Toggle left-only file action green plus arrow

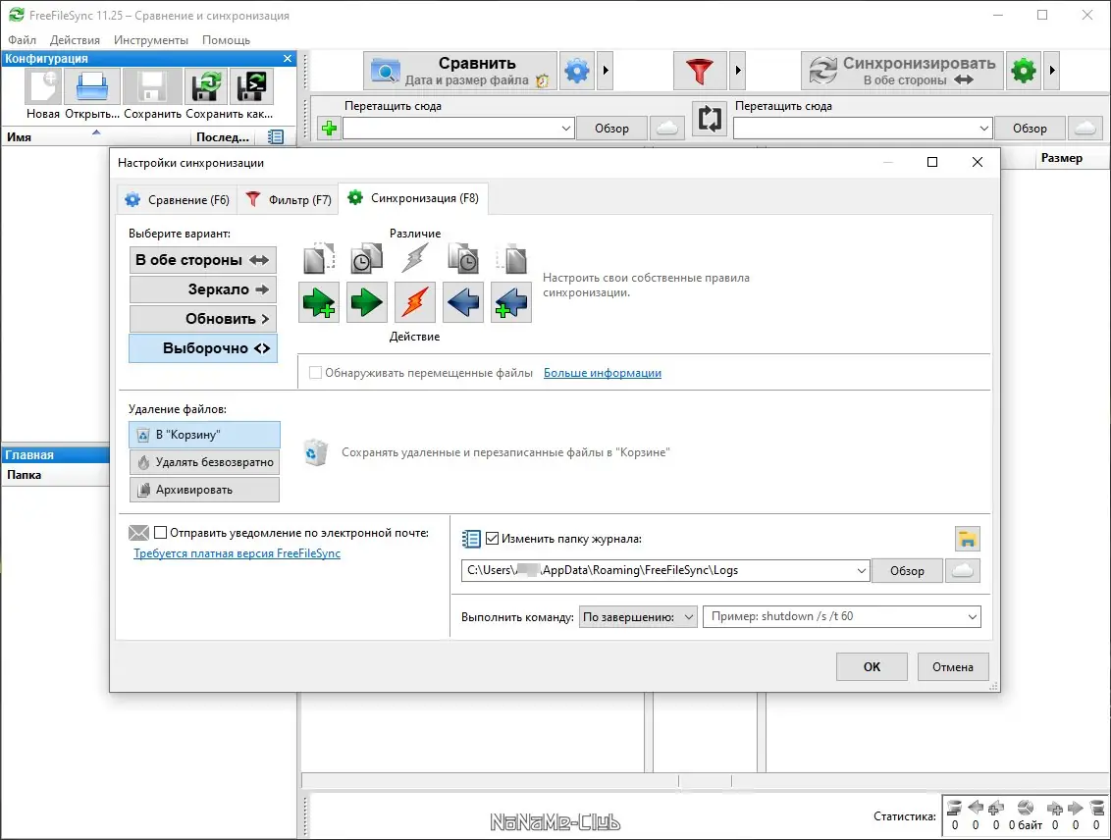[319, 302]
